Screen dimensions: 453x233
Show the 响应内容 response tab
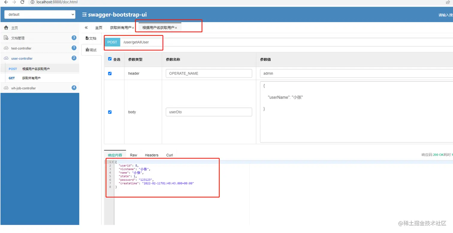(115, 155)
